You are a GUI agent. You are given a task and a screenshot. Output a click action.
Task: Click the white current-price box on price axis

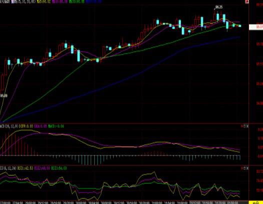(256, 27)
